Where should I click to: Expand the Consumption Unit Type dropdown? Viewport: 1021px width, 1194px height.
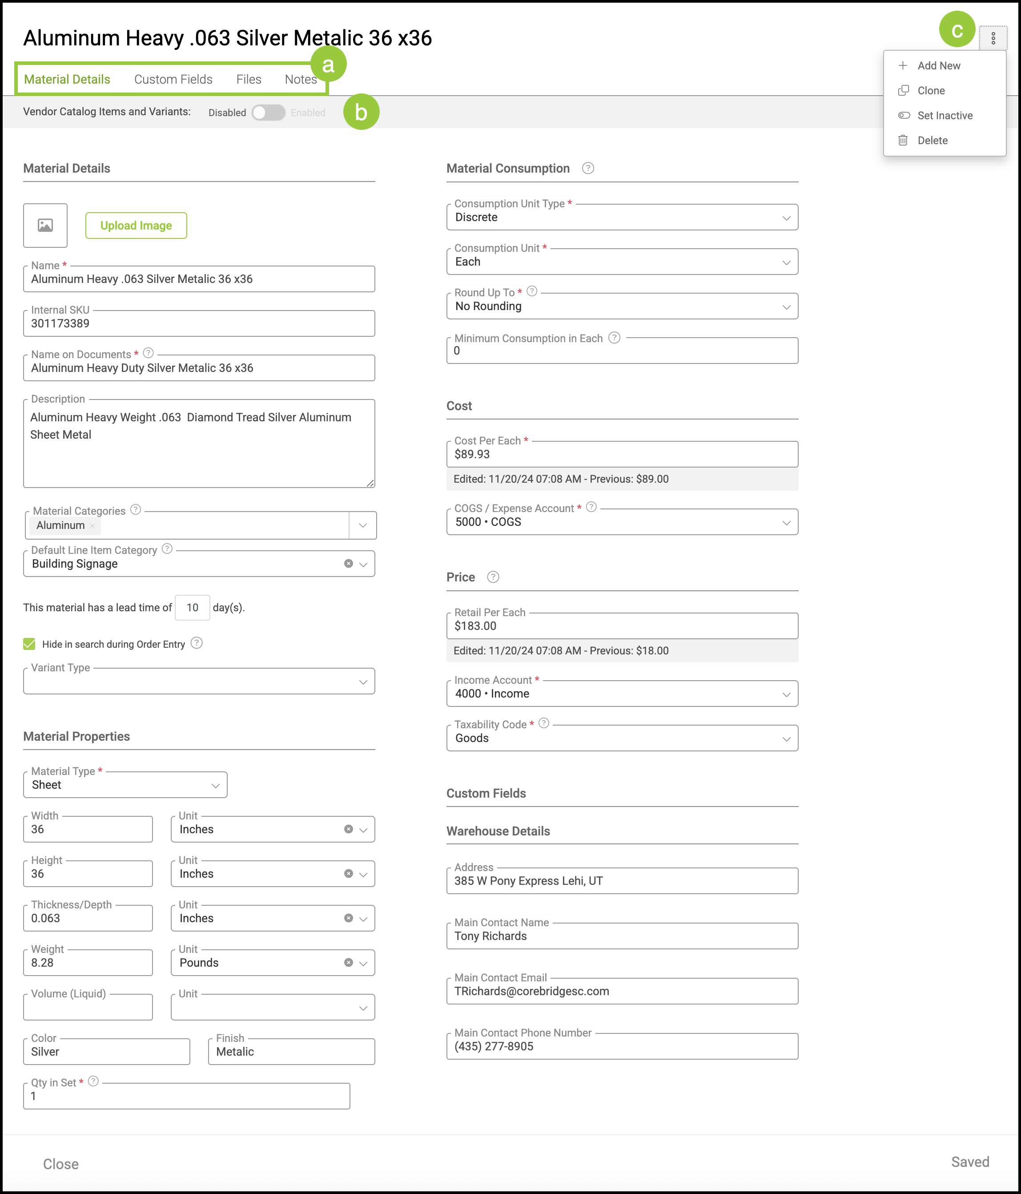[x=786, y=218]
